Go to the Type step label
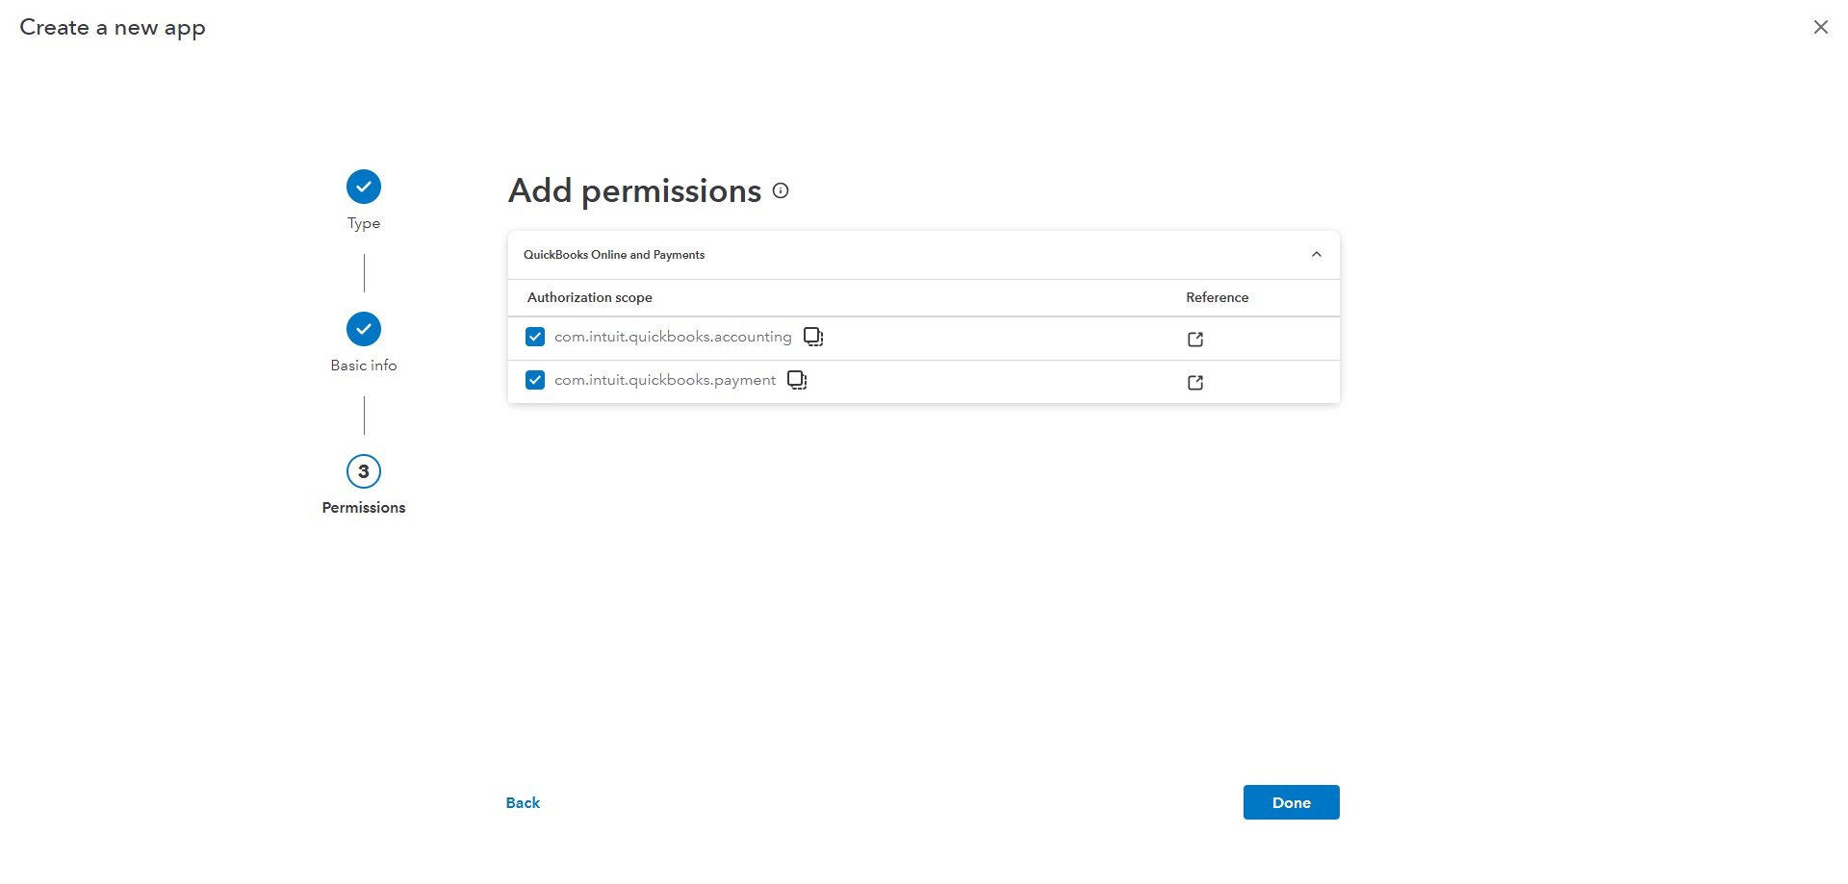This screenshot has height=884, width=1848. point(364,223)
